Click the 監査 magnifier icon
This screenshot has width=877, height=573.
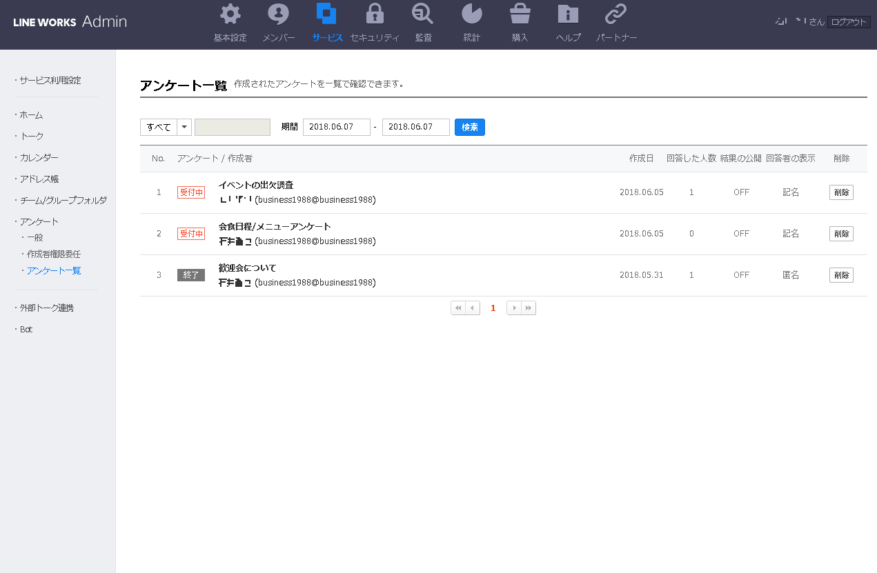pyautogui.click(x=422, y=14)
